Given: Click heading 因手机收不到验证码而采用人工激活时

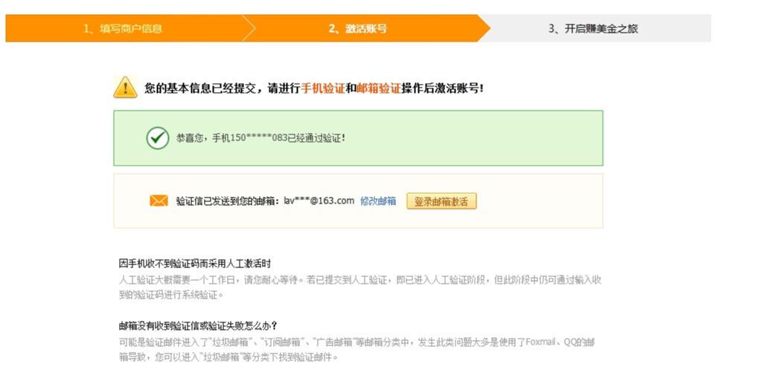Looking at the screenshot, I should pos(195,263).
